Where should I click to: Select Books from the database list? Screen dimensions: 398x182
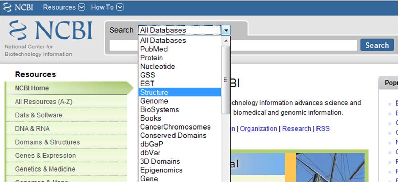(180, 118)
